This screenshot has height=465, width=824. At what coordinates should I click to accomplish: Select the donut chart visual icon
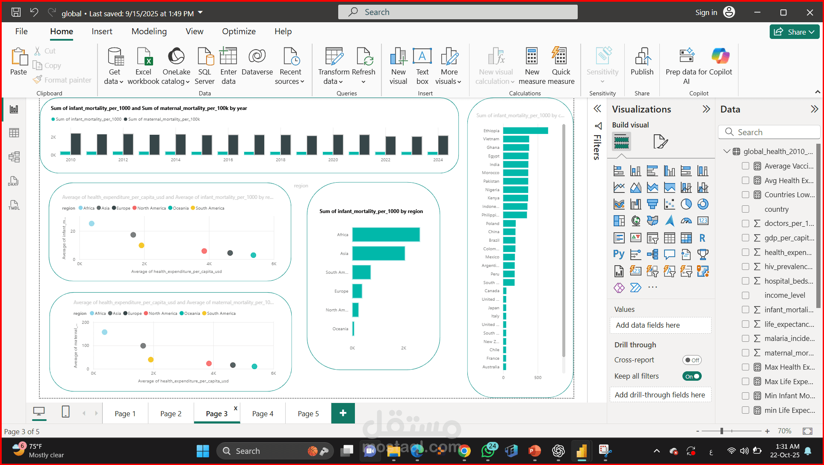coord(703,204)
